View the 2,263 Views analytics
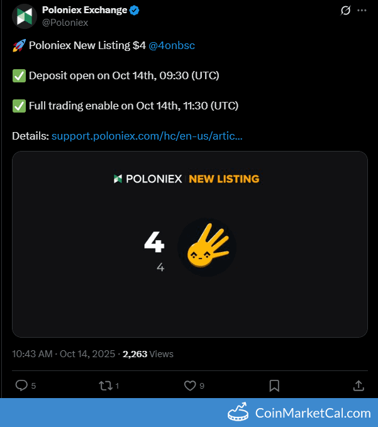The height and width of the screenshot is (427, 378). click(148, 354)
